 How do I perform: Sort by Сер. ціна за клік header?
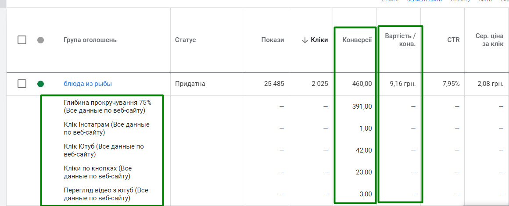[x=489, y=40]
